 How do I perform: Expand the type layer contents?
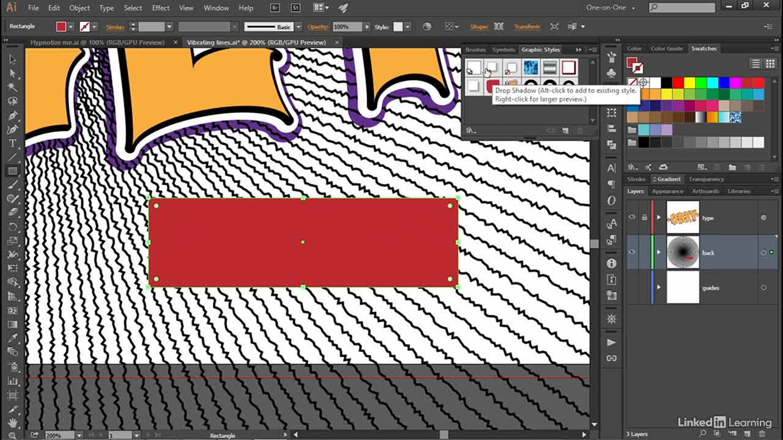click(659, 218)
